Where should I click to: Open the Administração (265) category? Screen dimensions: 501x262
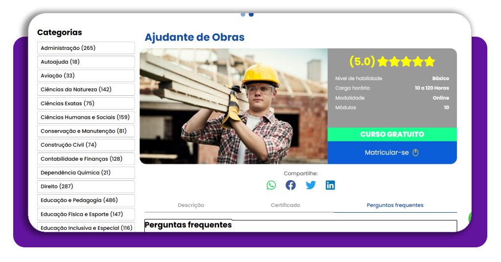pos(86,48)
